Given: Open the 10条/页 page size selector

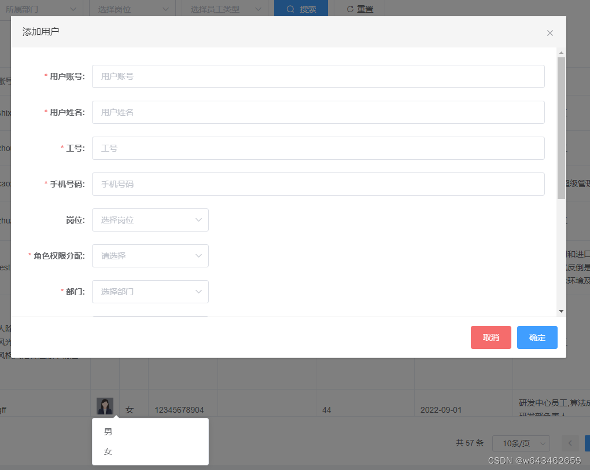Looking at the screenshot, I should (521, 443).
